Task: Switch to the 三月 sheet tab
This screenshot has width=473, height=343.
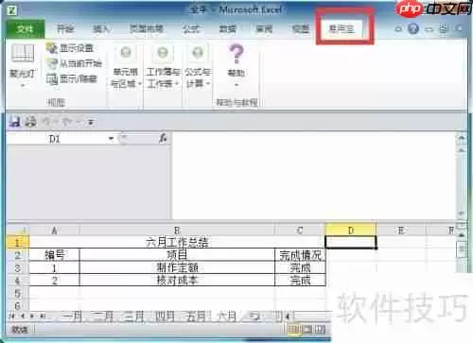Action: tap(133, 317)
